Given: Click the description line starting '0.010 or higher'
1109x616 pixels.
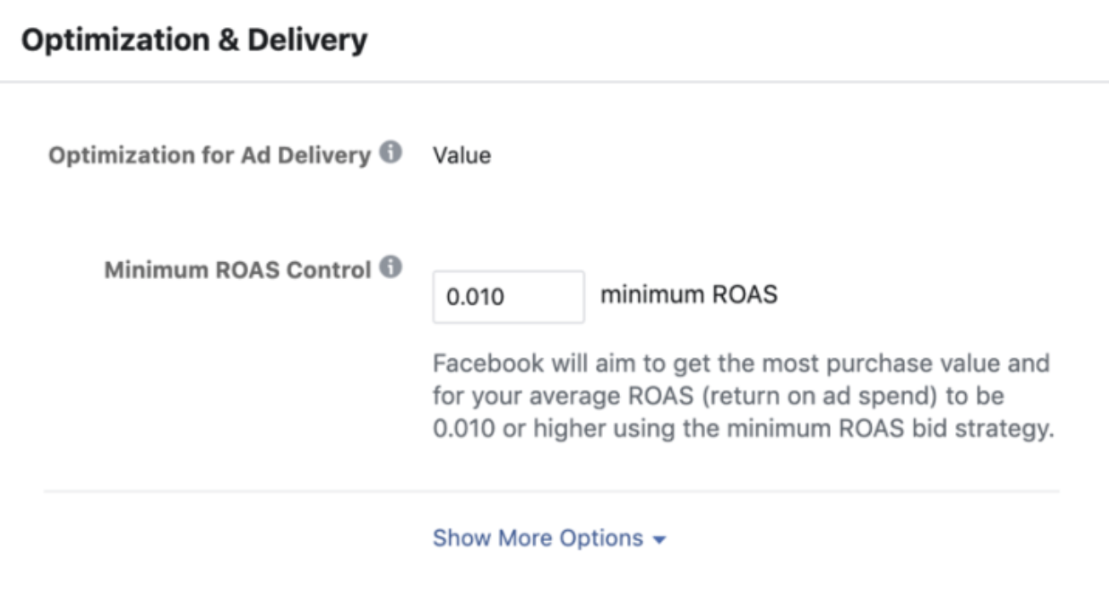Looking at the screenshot, I should click(x=742, y=430).
